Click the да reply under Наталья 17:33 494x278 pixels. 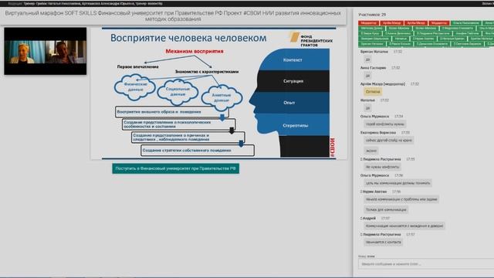pyautogui.click(x=367, y=108)
